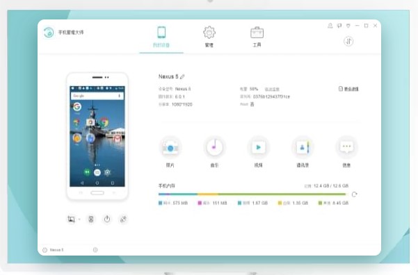Viewport: 418px width, 275px height.
Task: Click the feedback icon in the title bar
Action: coord(339,26)
